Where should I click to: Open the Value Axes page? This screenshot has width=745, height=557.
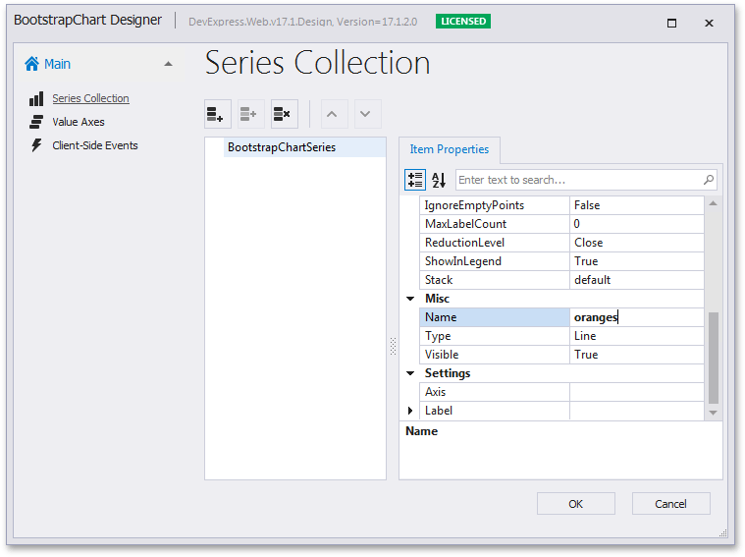point(79,122)
